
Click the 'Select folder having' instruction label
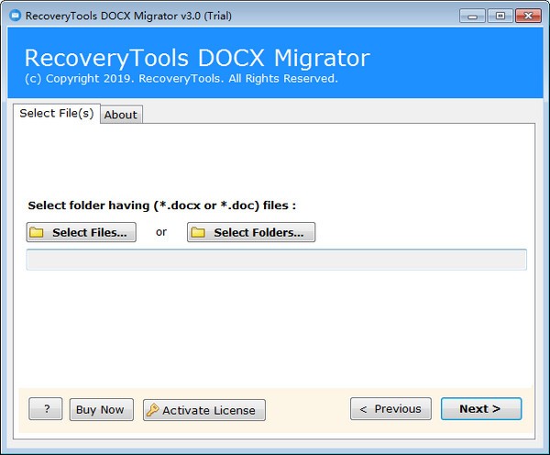coord(162,205)
